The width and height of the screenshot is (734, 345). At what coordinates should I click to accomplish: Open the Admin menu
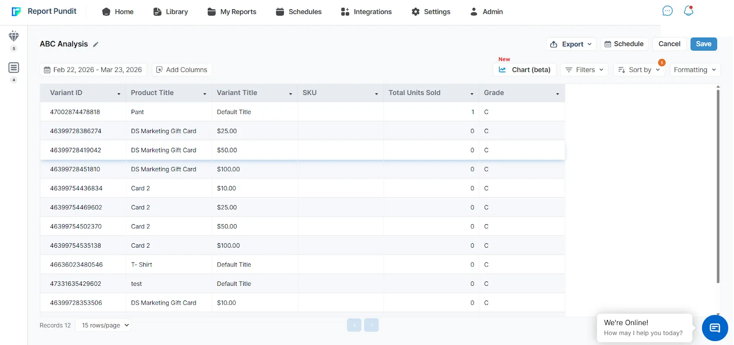[487, 12]
